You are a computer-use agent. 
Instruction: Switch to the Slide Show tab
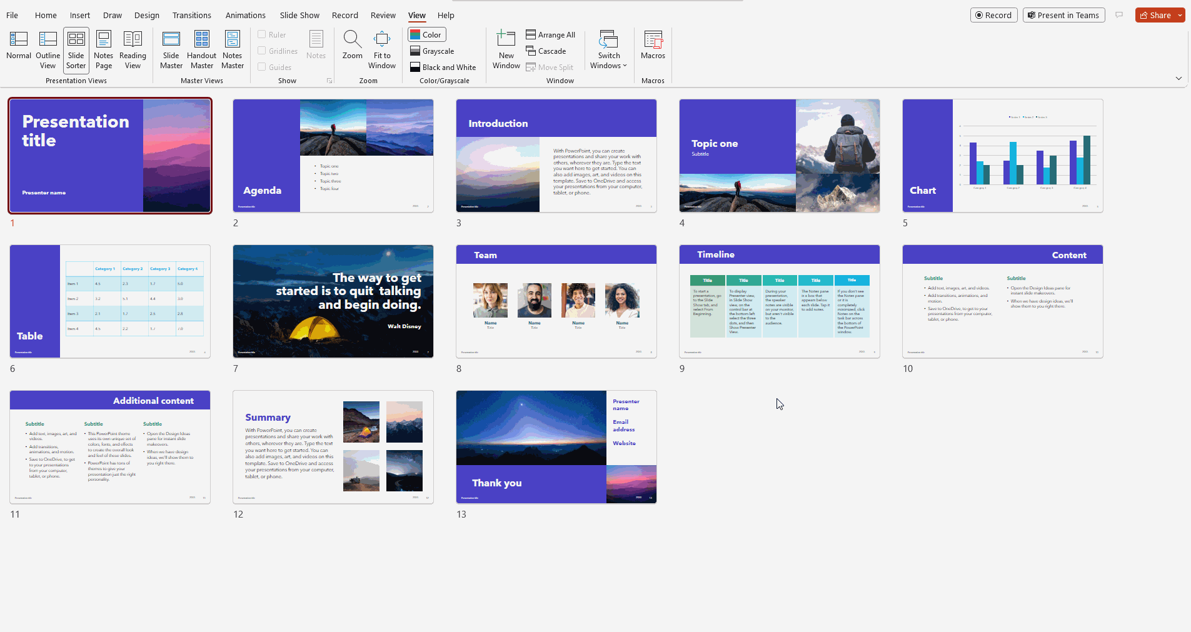(x=299, y=14)
